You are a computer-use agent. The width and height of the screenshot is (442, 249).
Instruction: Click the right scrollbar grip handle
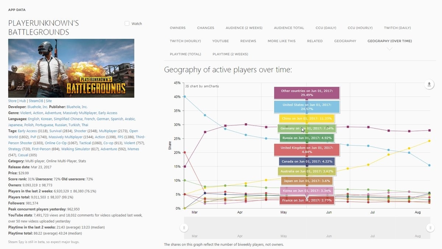pyautogui.click(x=430, y=228)
